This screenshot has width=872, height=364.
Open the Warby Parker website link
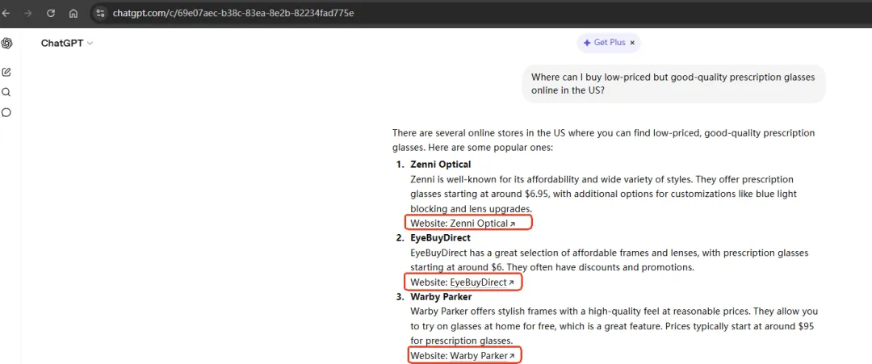coord(482,356)
